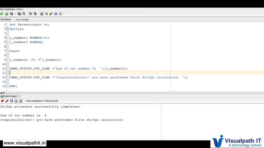
Task: Click line number 10 in the gutter
Action: pos(4,64)
